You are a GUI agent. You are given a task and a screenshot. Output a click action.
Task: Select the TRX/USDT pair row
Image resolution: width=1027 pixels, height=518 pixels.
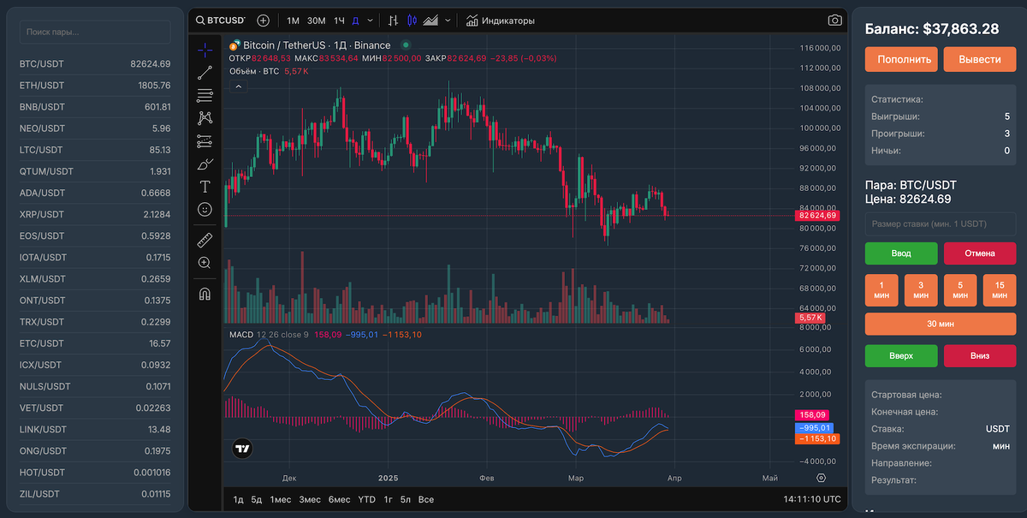click(95, 322)
